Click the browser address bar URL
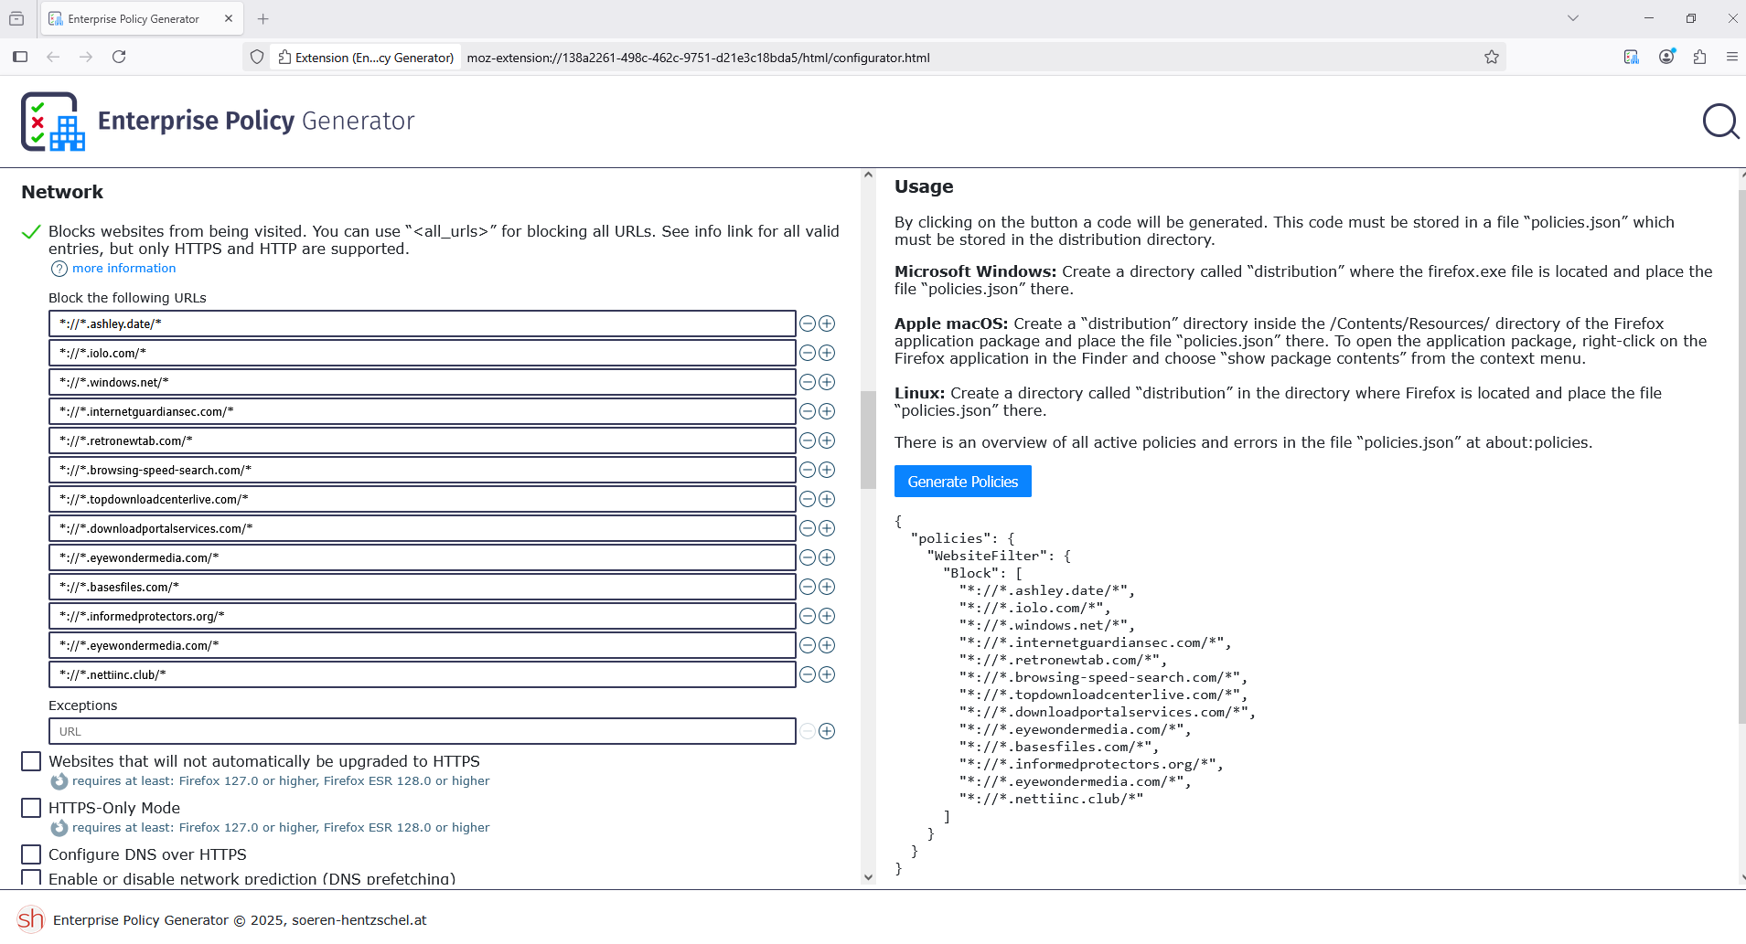The width and height of the screenshot is (1746, 944). point(698,58)
